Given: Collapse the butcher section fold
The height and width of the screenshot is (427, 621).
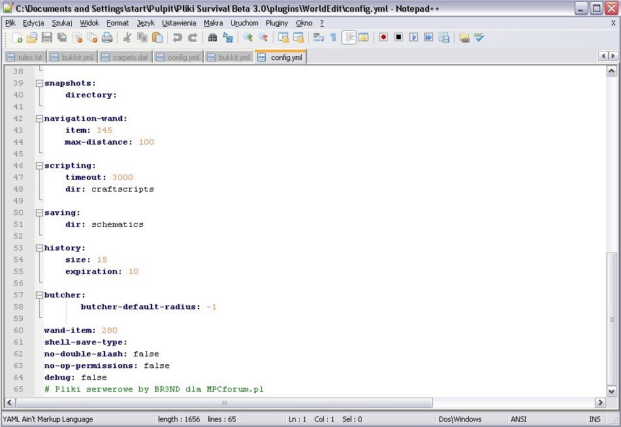Looking at the screenshot, I should tap(39, 296).
